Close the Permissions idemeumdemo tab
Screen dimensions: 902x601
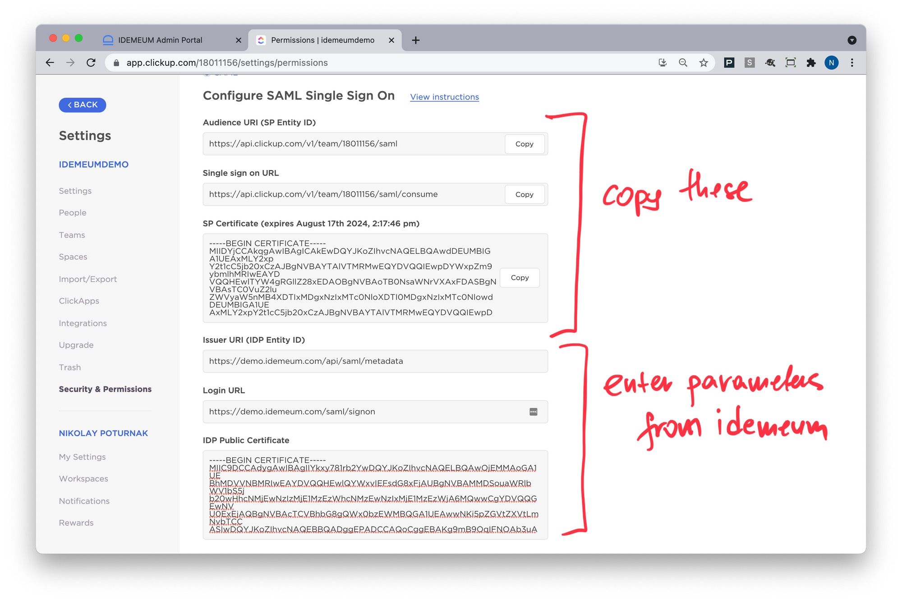click(391, 40)
